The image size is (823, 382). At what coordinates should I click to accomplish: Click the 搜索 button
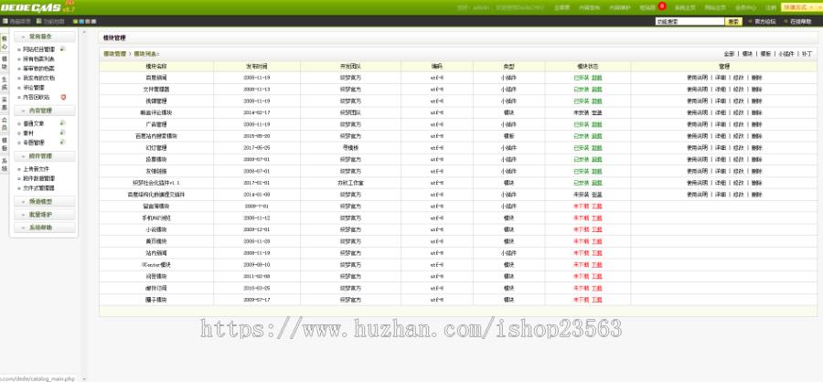(x=733, y=22)
